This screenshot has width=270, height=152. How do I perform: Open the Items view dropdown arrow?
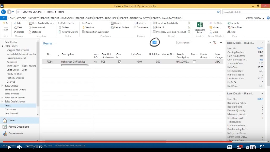pyautogui.click(x=54, y=43)
